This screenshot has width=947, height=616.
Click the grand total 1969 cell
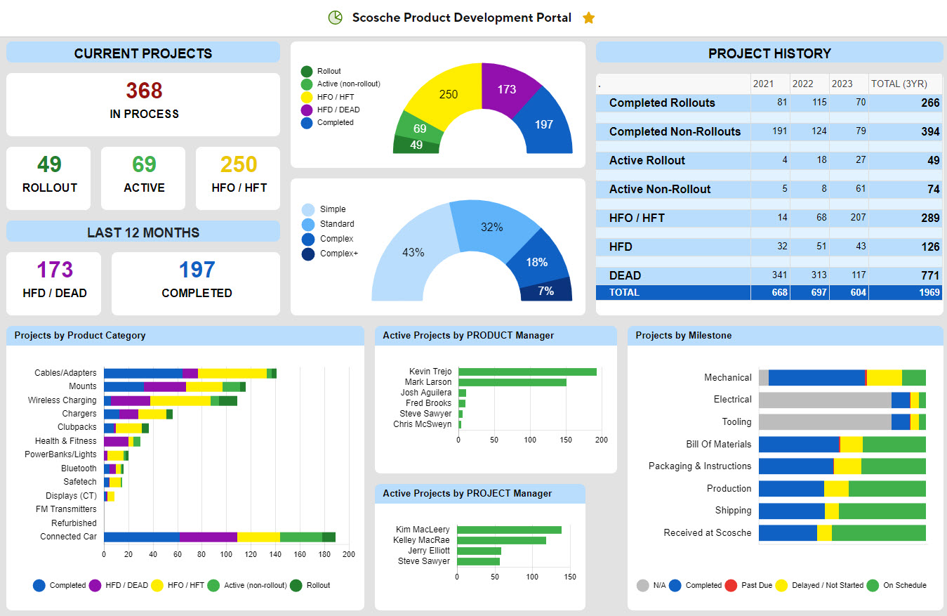(x=906, y=292)
